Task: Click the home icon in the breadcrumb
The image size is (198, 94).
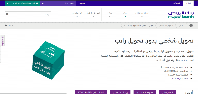Action: coord(191,25)
